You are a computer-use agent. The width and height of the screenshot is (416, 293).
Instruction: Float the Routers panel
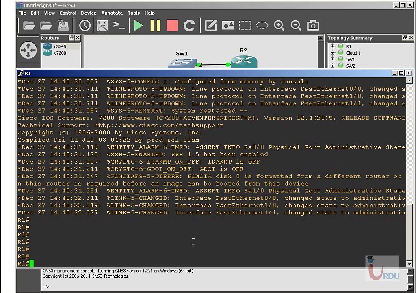tap(71, 38)
